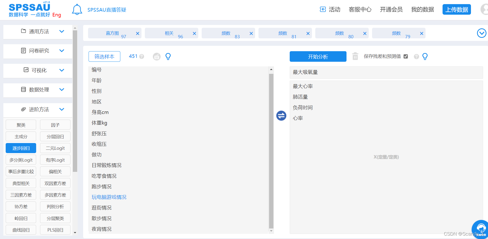Image resolution: width=488 pixels, height=239 pixels.
Task: Toggle the 保存残差和预测值 checkbox
Action: coord(406,56)
